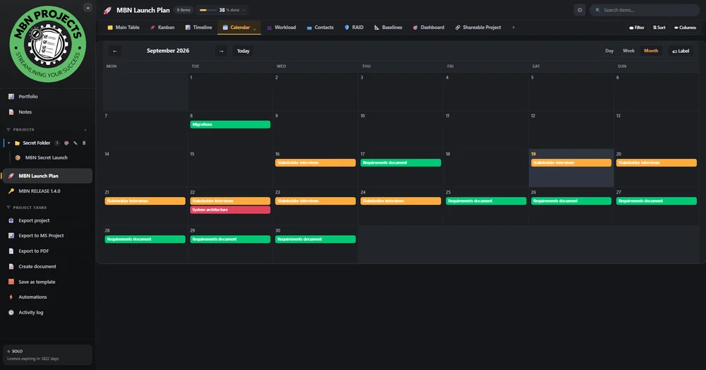Click the 38% done progress bar
Viewport: 706px width, 370px height.
tap(208, 10)
